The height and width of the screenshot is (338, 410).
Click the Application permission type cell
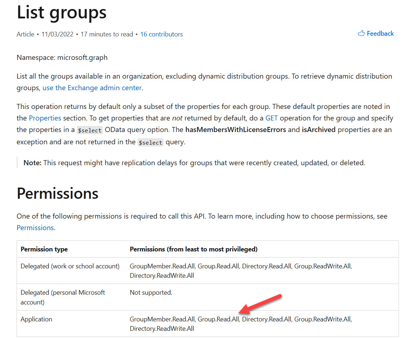coord(36,319)
